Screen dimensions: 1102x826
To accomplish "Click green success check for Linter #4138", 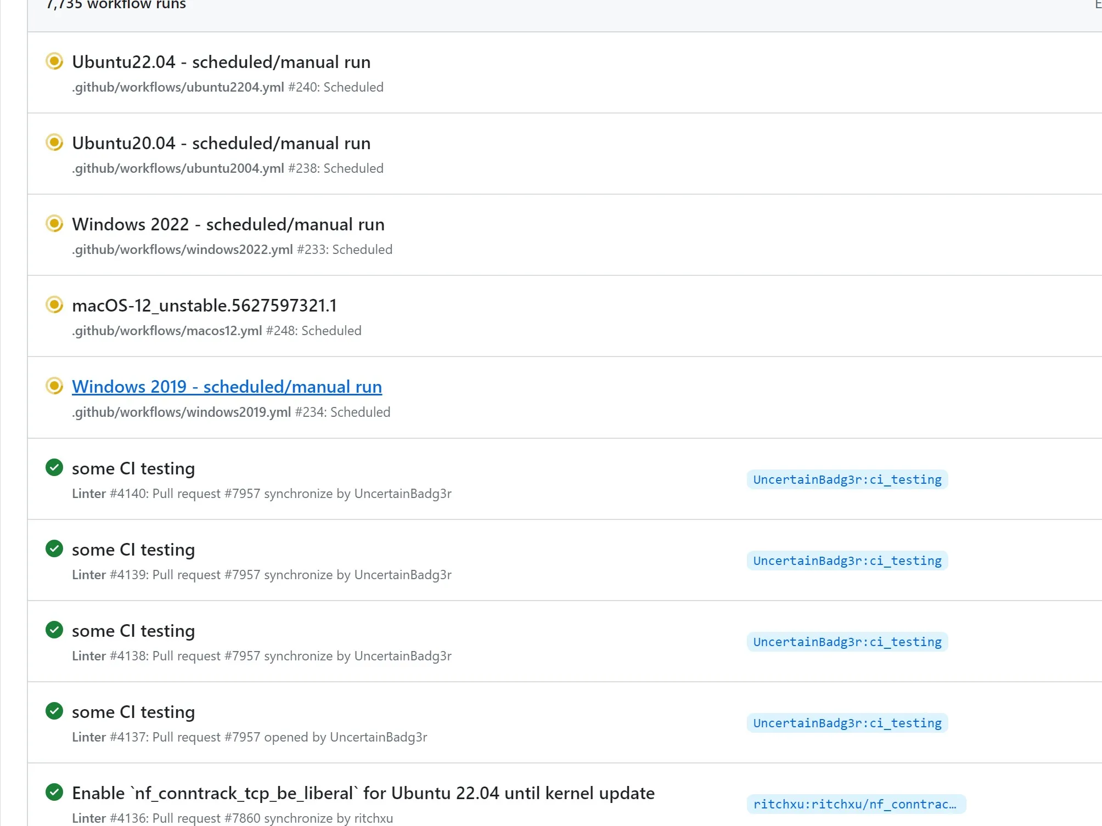I will [54, 630].
